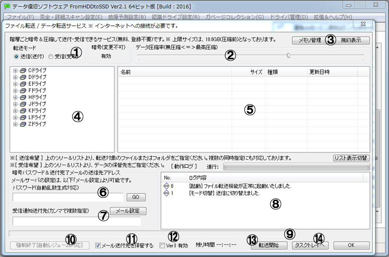The width and height of the screenshot is (389, 257).
Task: Select the 受信 receive mode radio button
Action: pos(51,57)
